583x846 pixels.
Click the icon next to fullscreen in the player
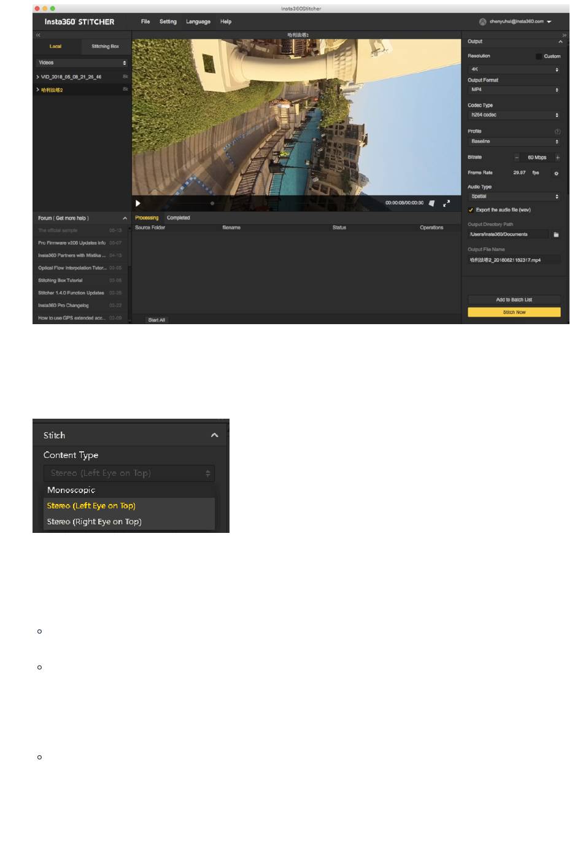point(431,203)
